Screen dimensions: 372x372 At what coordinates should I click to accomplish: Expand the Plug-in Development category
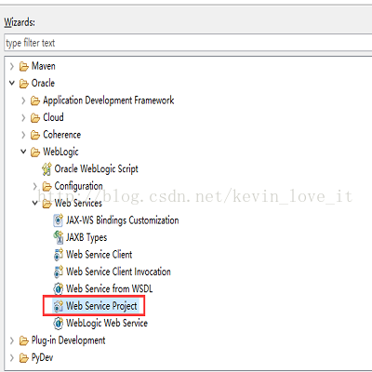(x=12, y=340)
